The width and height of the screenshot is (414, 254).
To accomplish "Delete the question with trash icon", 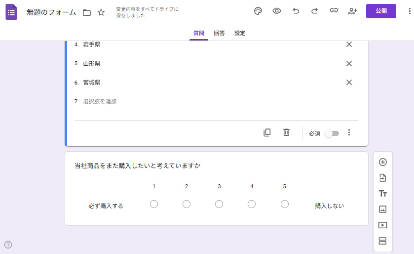I will (x=286, y=132).
